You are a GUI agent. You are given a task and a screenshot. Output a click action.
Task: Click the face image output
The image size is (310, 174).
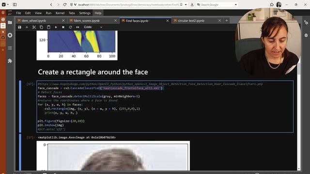tap(113, 156)
